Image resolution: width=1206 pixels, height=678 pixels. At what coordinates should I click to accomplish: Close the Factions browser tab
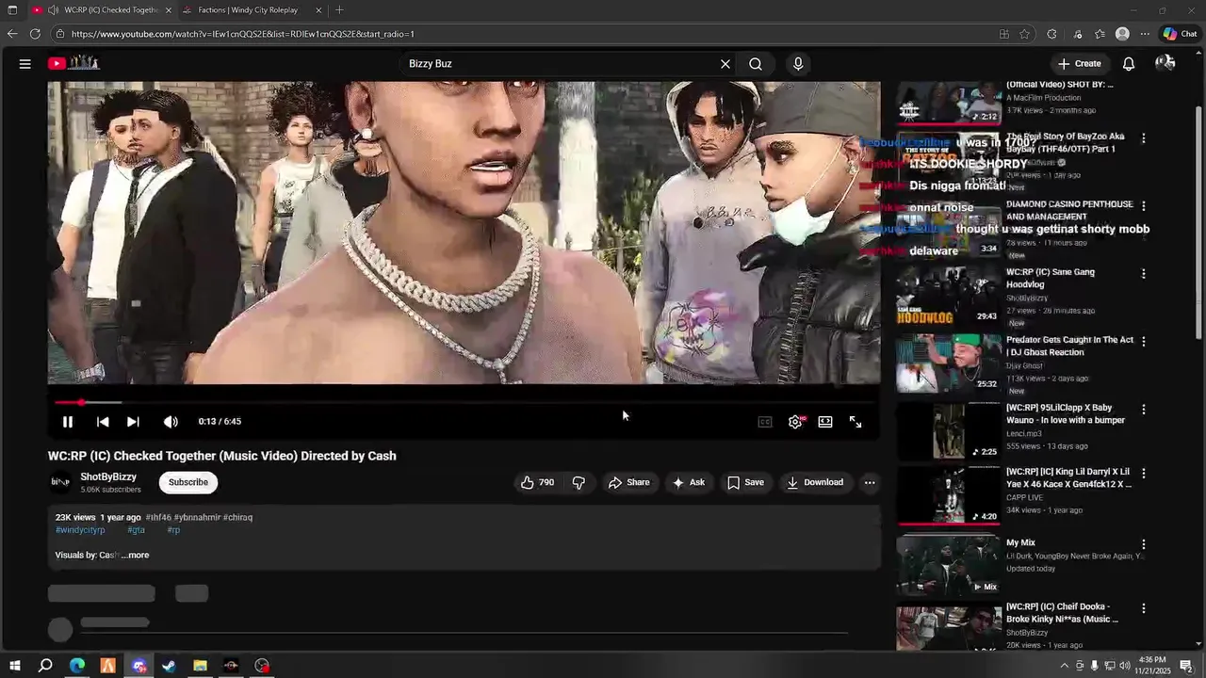(x=318, y=10)
